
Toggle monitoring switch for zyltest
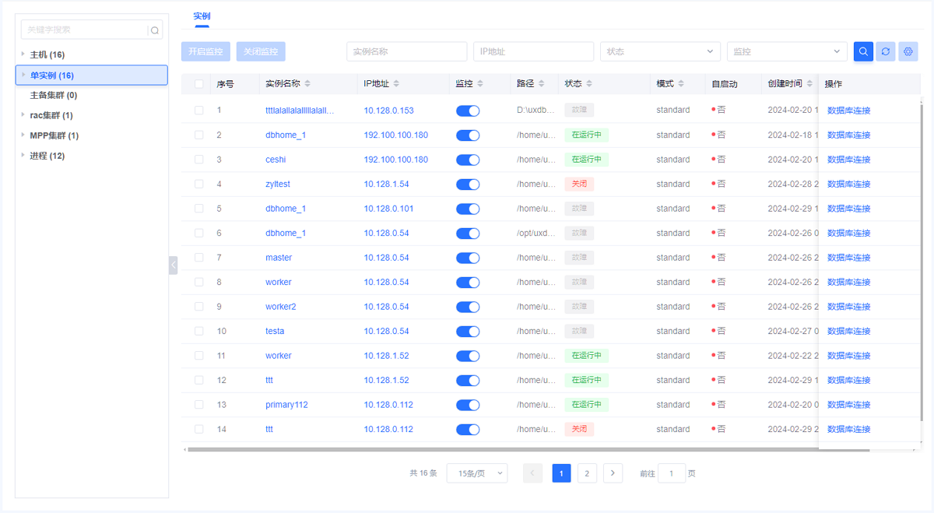[x=467, y=184]
